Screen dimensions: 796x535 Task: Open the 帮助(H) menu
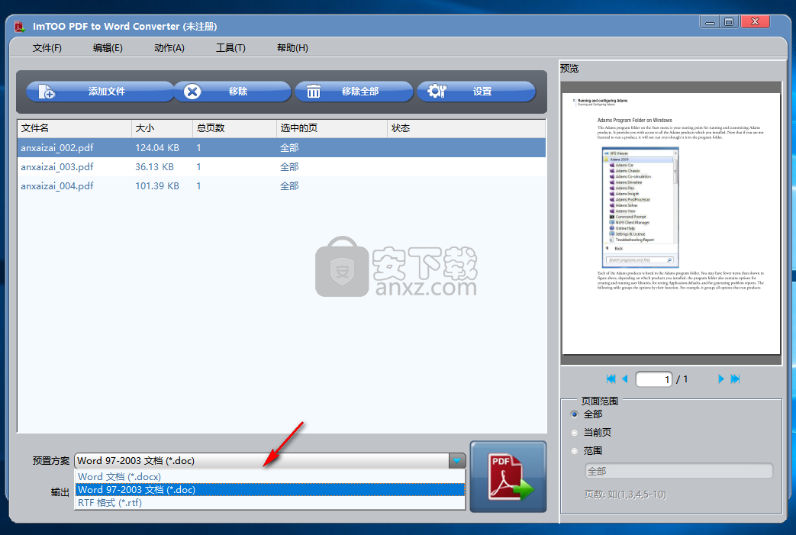[292, 48]
